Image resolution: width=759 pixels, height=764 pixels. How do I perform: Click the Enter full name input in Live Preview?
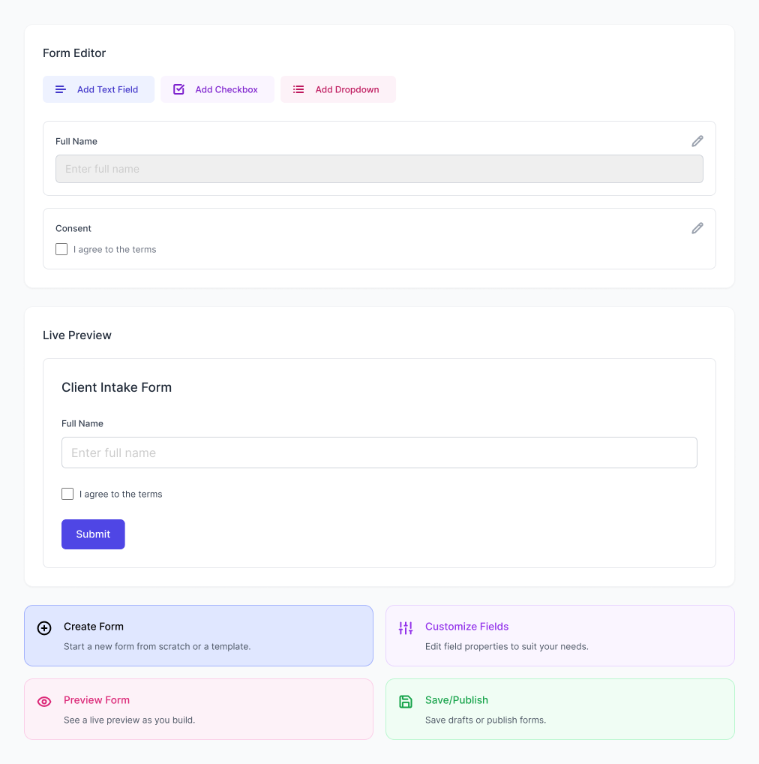(379, 453)
